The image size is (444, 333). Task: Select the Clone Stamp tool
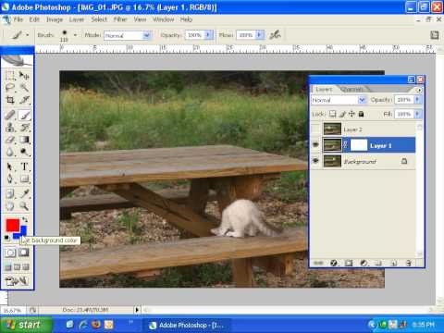coord(10,128)
